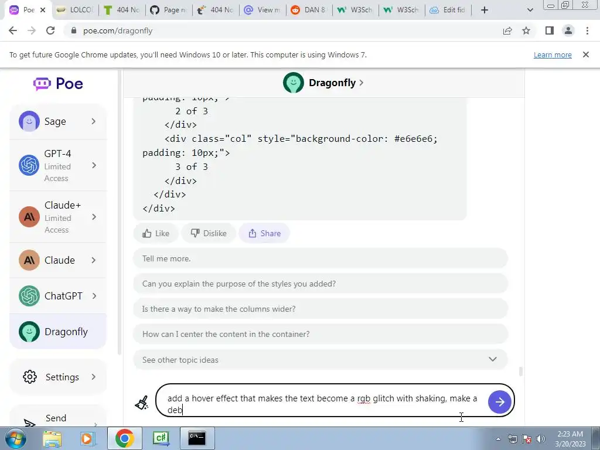Expand Claude row chevron
Screen dimensions: 600x450
coord(94,260)
